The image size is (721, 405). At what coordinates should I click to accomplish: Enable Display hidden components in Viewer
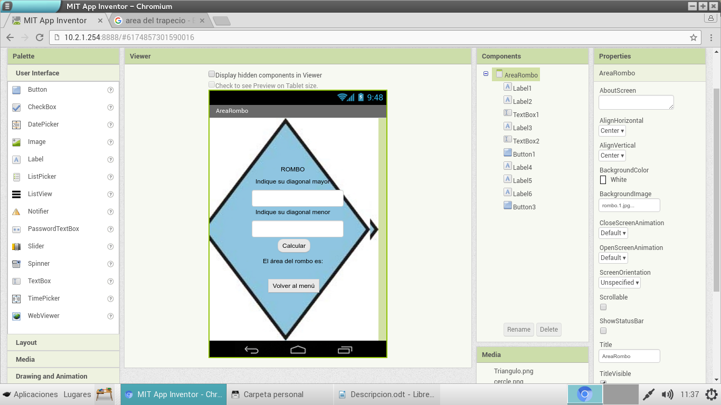tap(212, 74)
